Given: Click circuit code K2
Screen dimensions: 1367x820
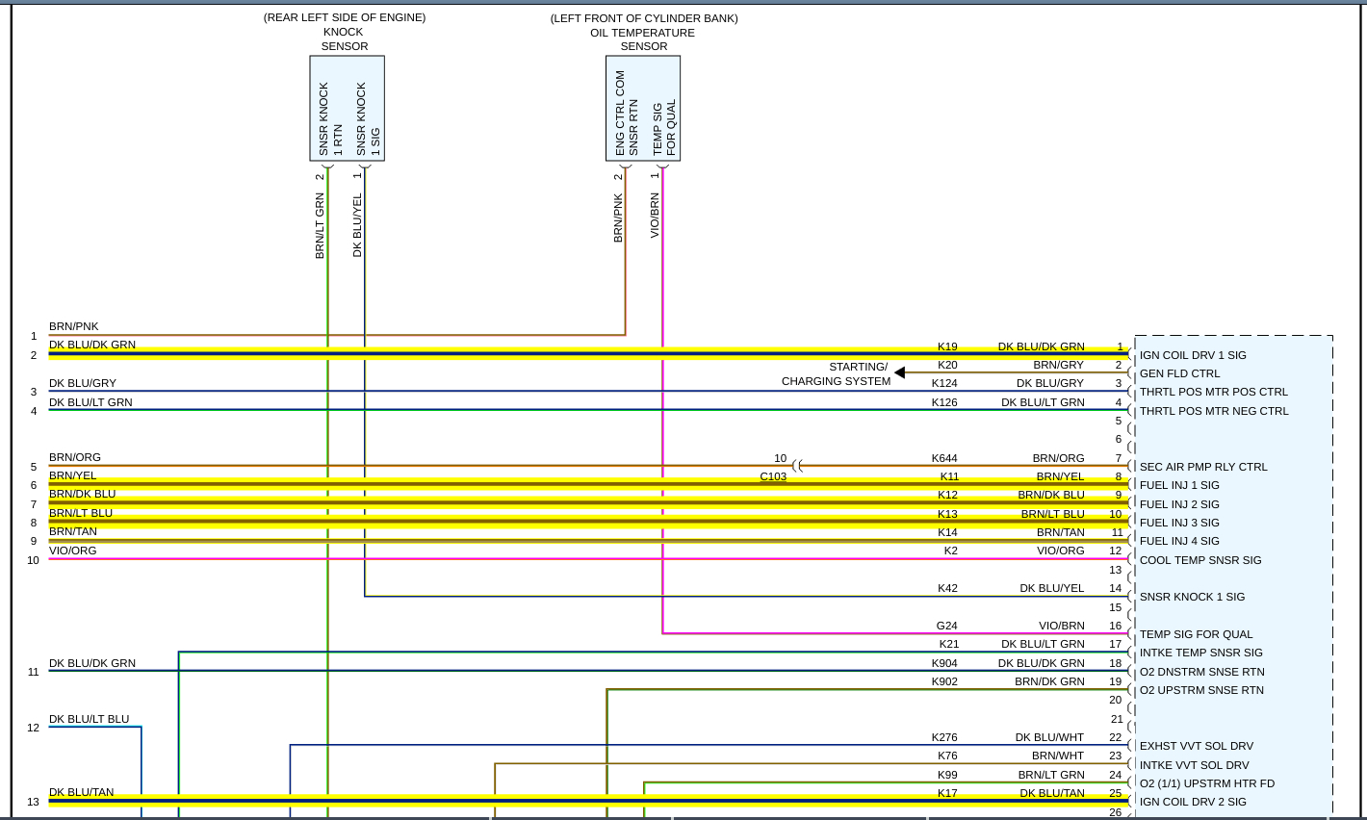Looking at the screenshot, I should tap(951, 551).
